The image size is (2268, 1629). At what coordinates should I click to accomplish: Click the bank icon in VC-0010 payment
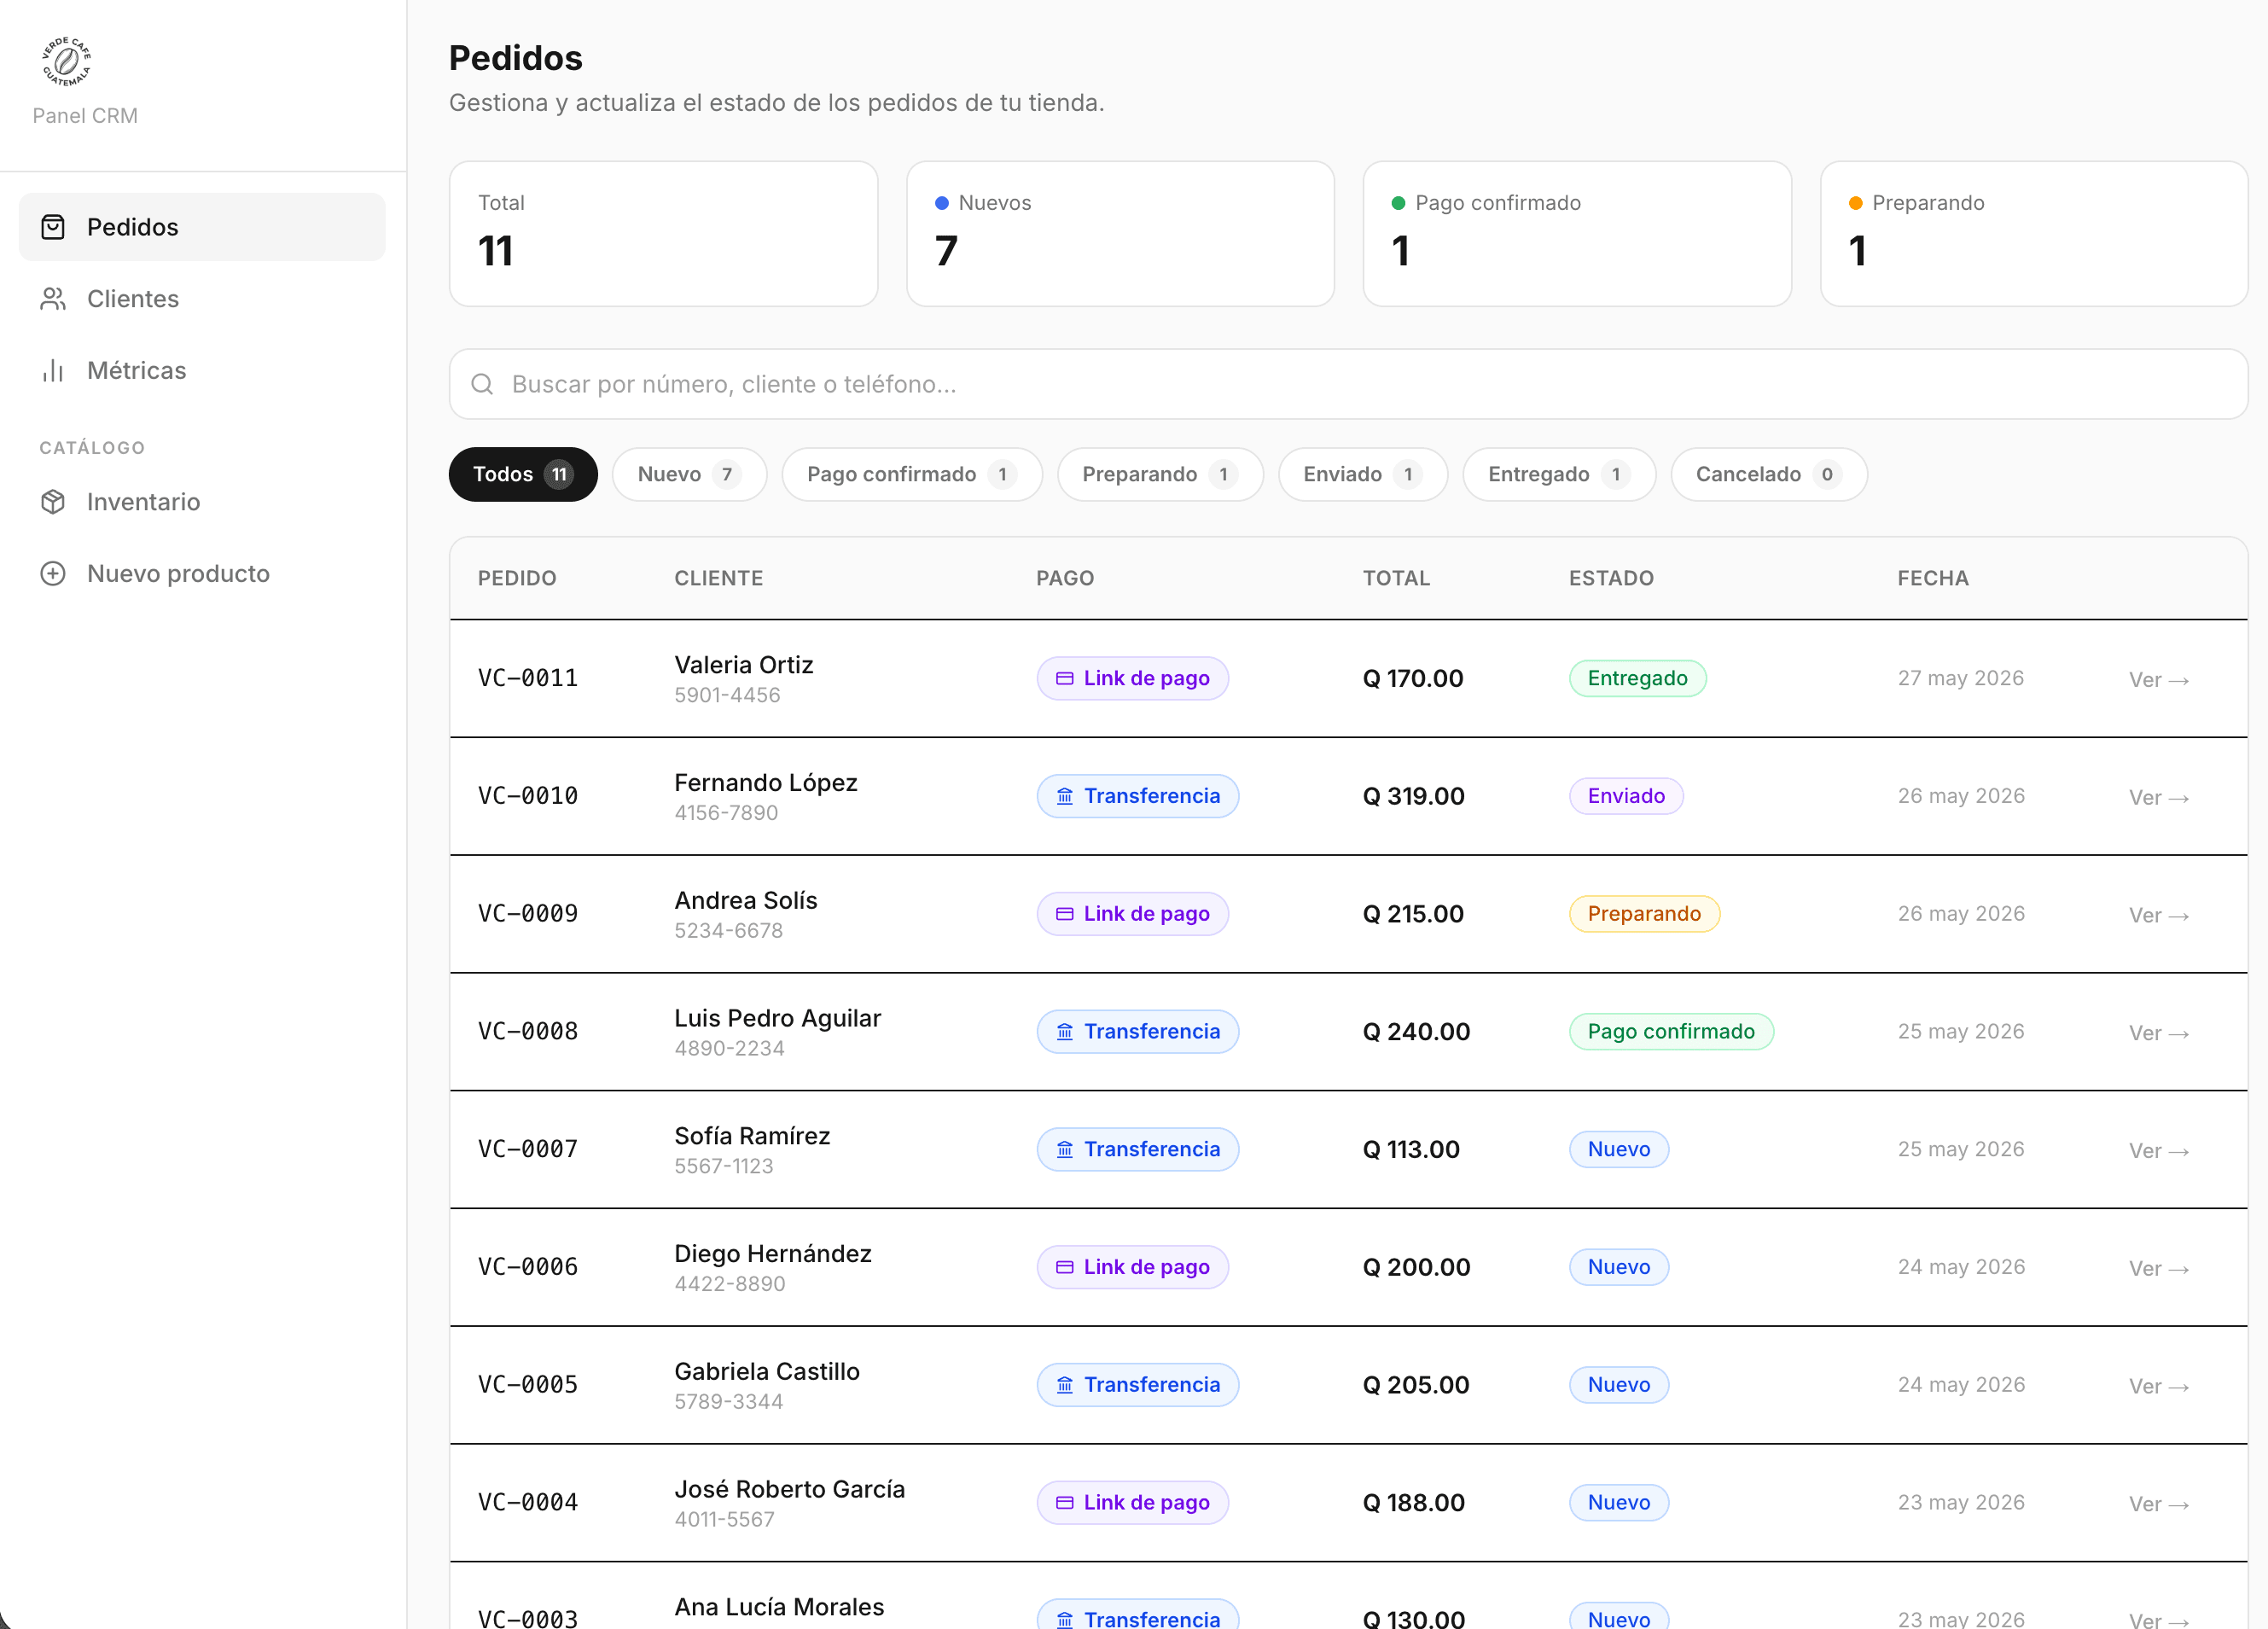(1065, 797)
